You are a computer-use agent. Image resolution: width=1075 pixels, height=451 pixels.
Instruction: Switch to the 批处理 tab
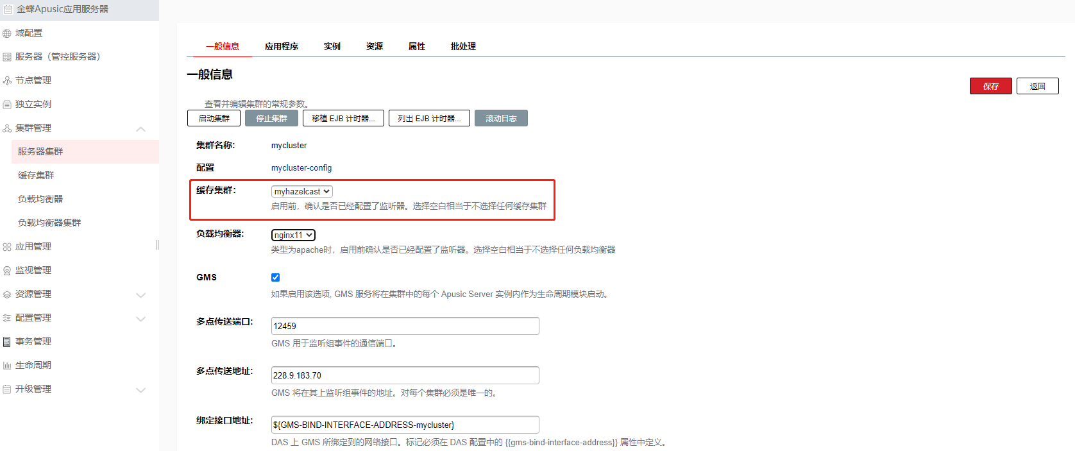[x=463, y=46]
